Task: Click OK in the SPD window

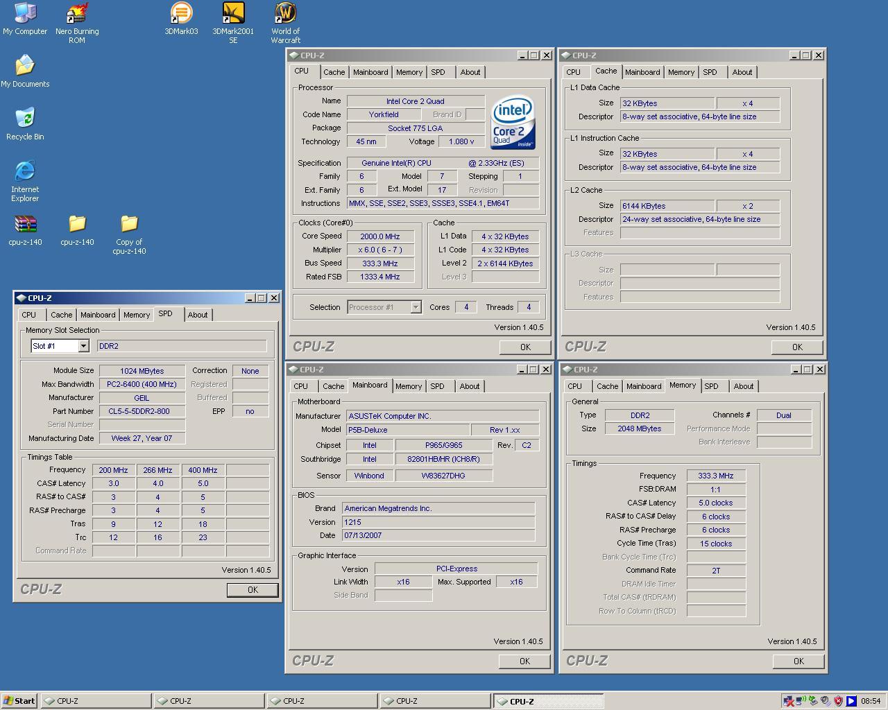Action: (x=253, y=590)
